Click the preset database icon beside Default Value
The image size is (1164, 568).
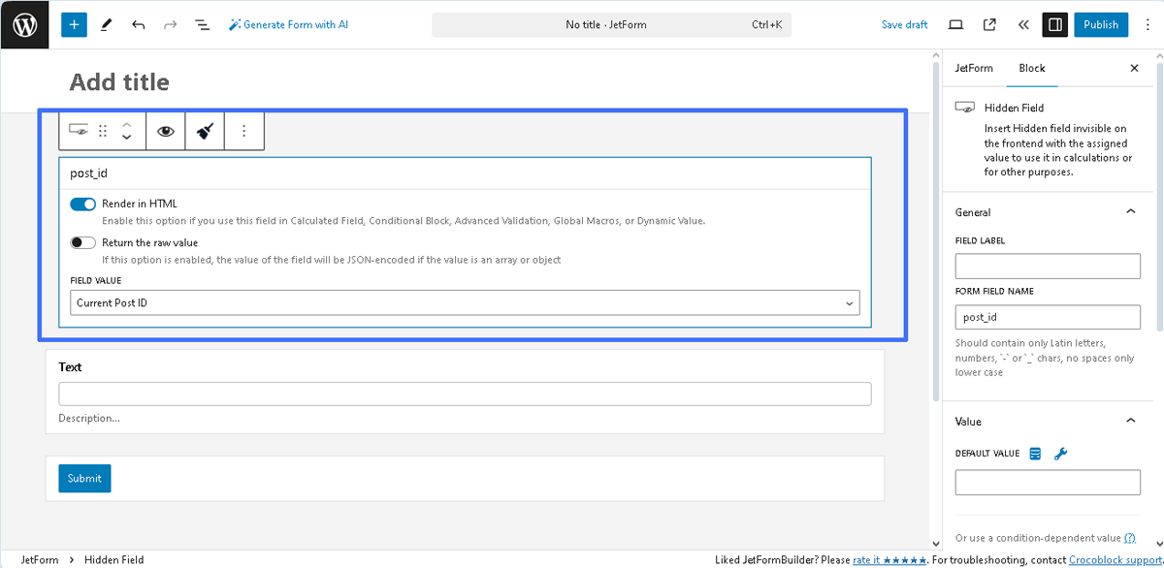(x=1035, y=454)
